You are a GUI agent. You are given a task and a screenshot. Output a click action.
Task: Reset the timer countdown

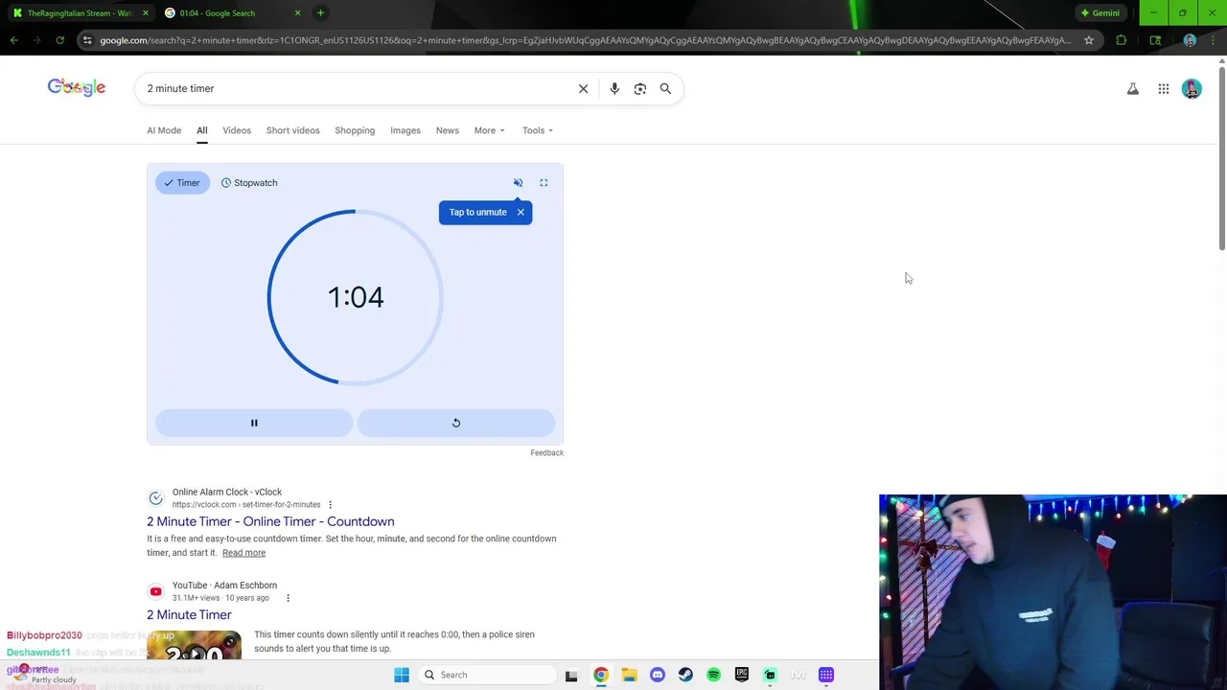456,423
